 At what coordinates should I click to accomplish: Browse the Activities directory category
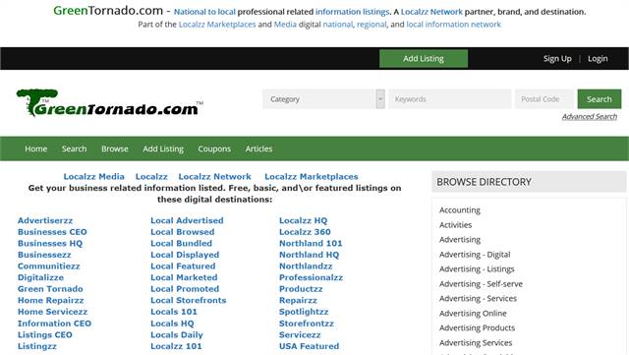pyautogui.click(x=455, y=225)
